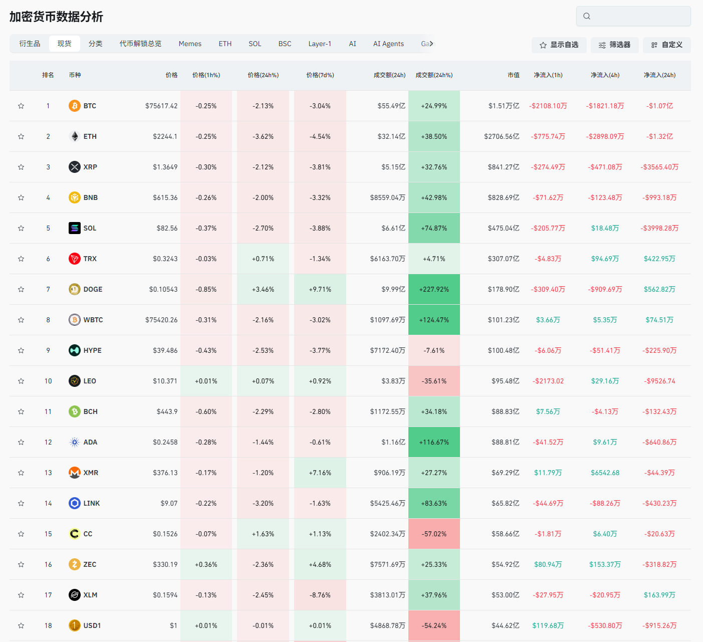Click the Chainlink LINK icon

(75, 503)
